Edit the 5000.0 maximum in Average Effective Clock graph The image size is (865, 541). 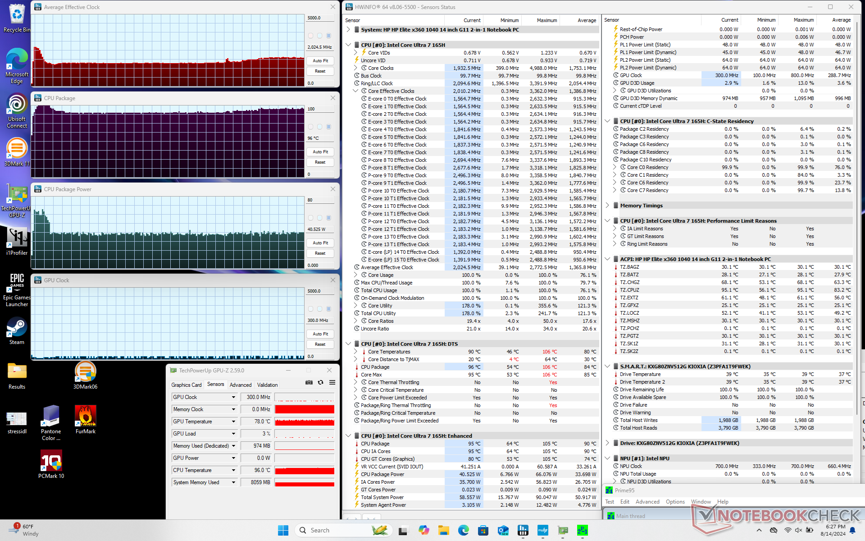pos(320,18)
